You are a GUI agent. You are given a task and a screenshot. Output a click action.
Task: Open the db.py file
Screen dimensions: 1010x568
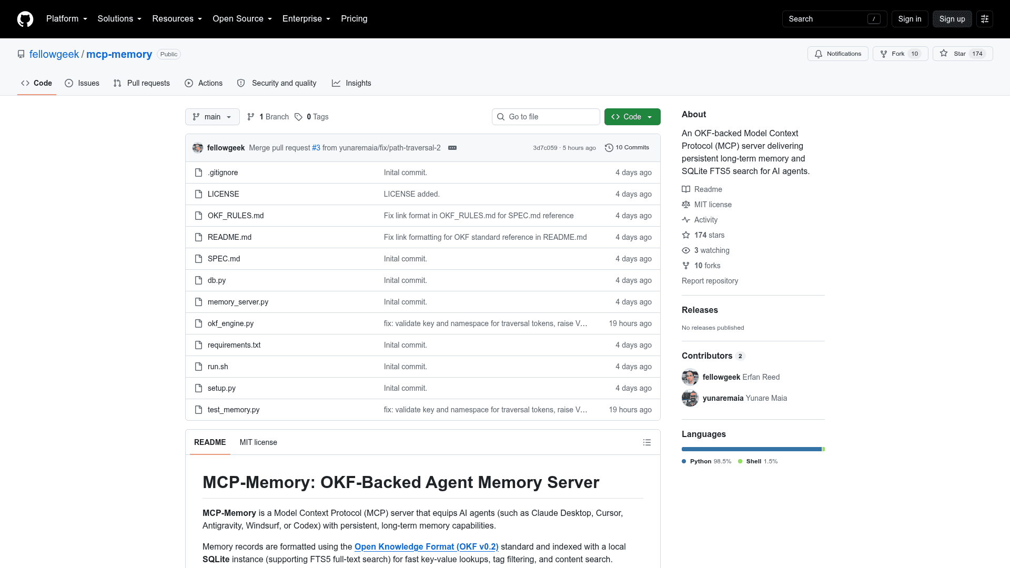217,280
